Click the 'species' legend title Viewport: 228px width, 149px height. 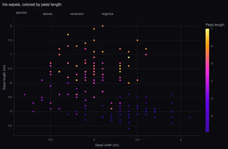click(21, 13)
